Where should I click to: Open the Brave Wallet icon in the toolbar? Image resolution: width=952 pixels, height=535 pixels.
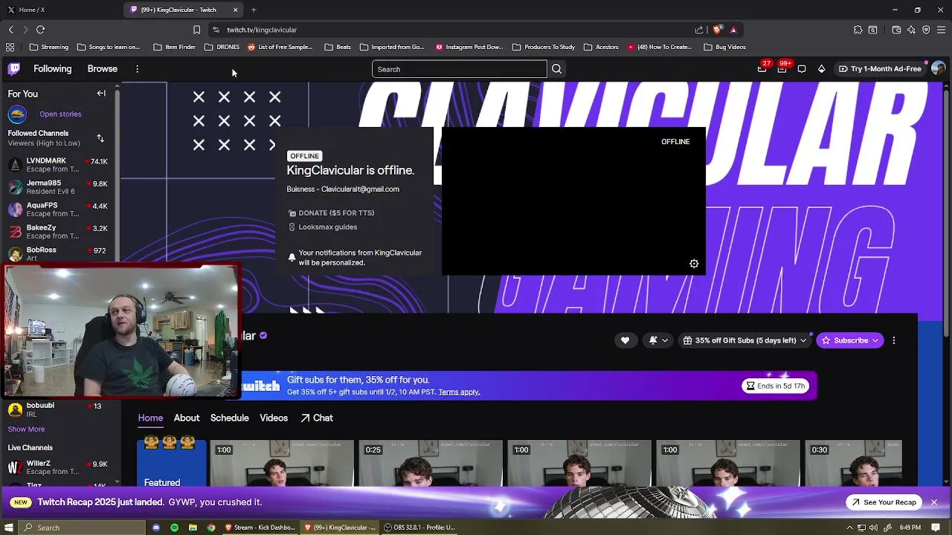pos(896,30)
